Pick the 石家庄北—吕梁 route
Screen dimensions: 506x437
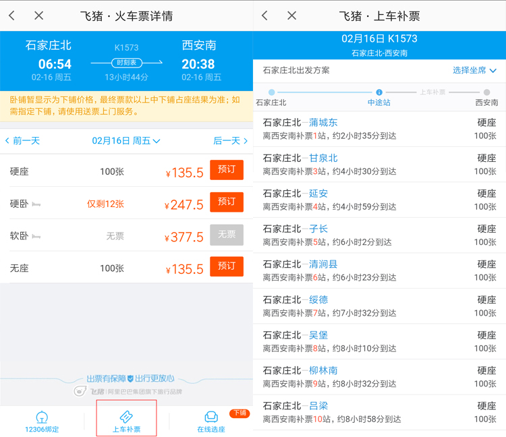pyautogui.click(x=379, y=412)
